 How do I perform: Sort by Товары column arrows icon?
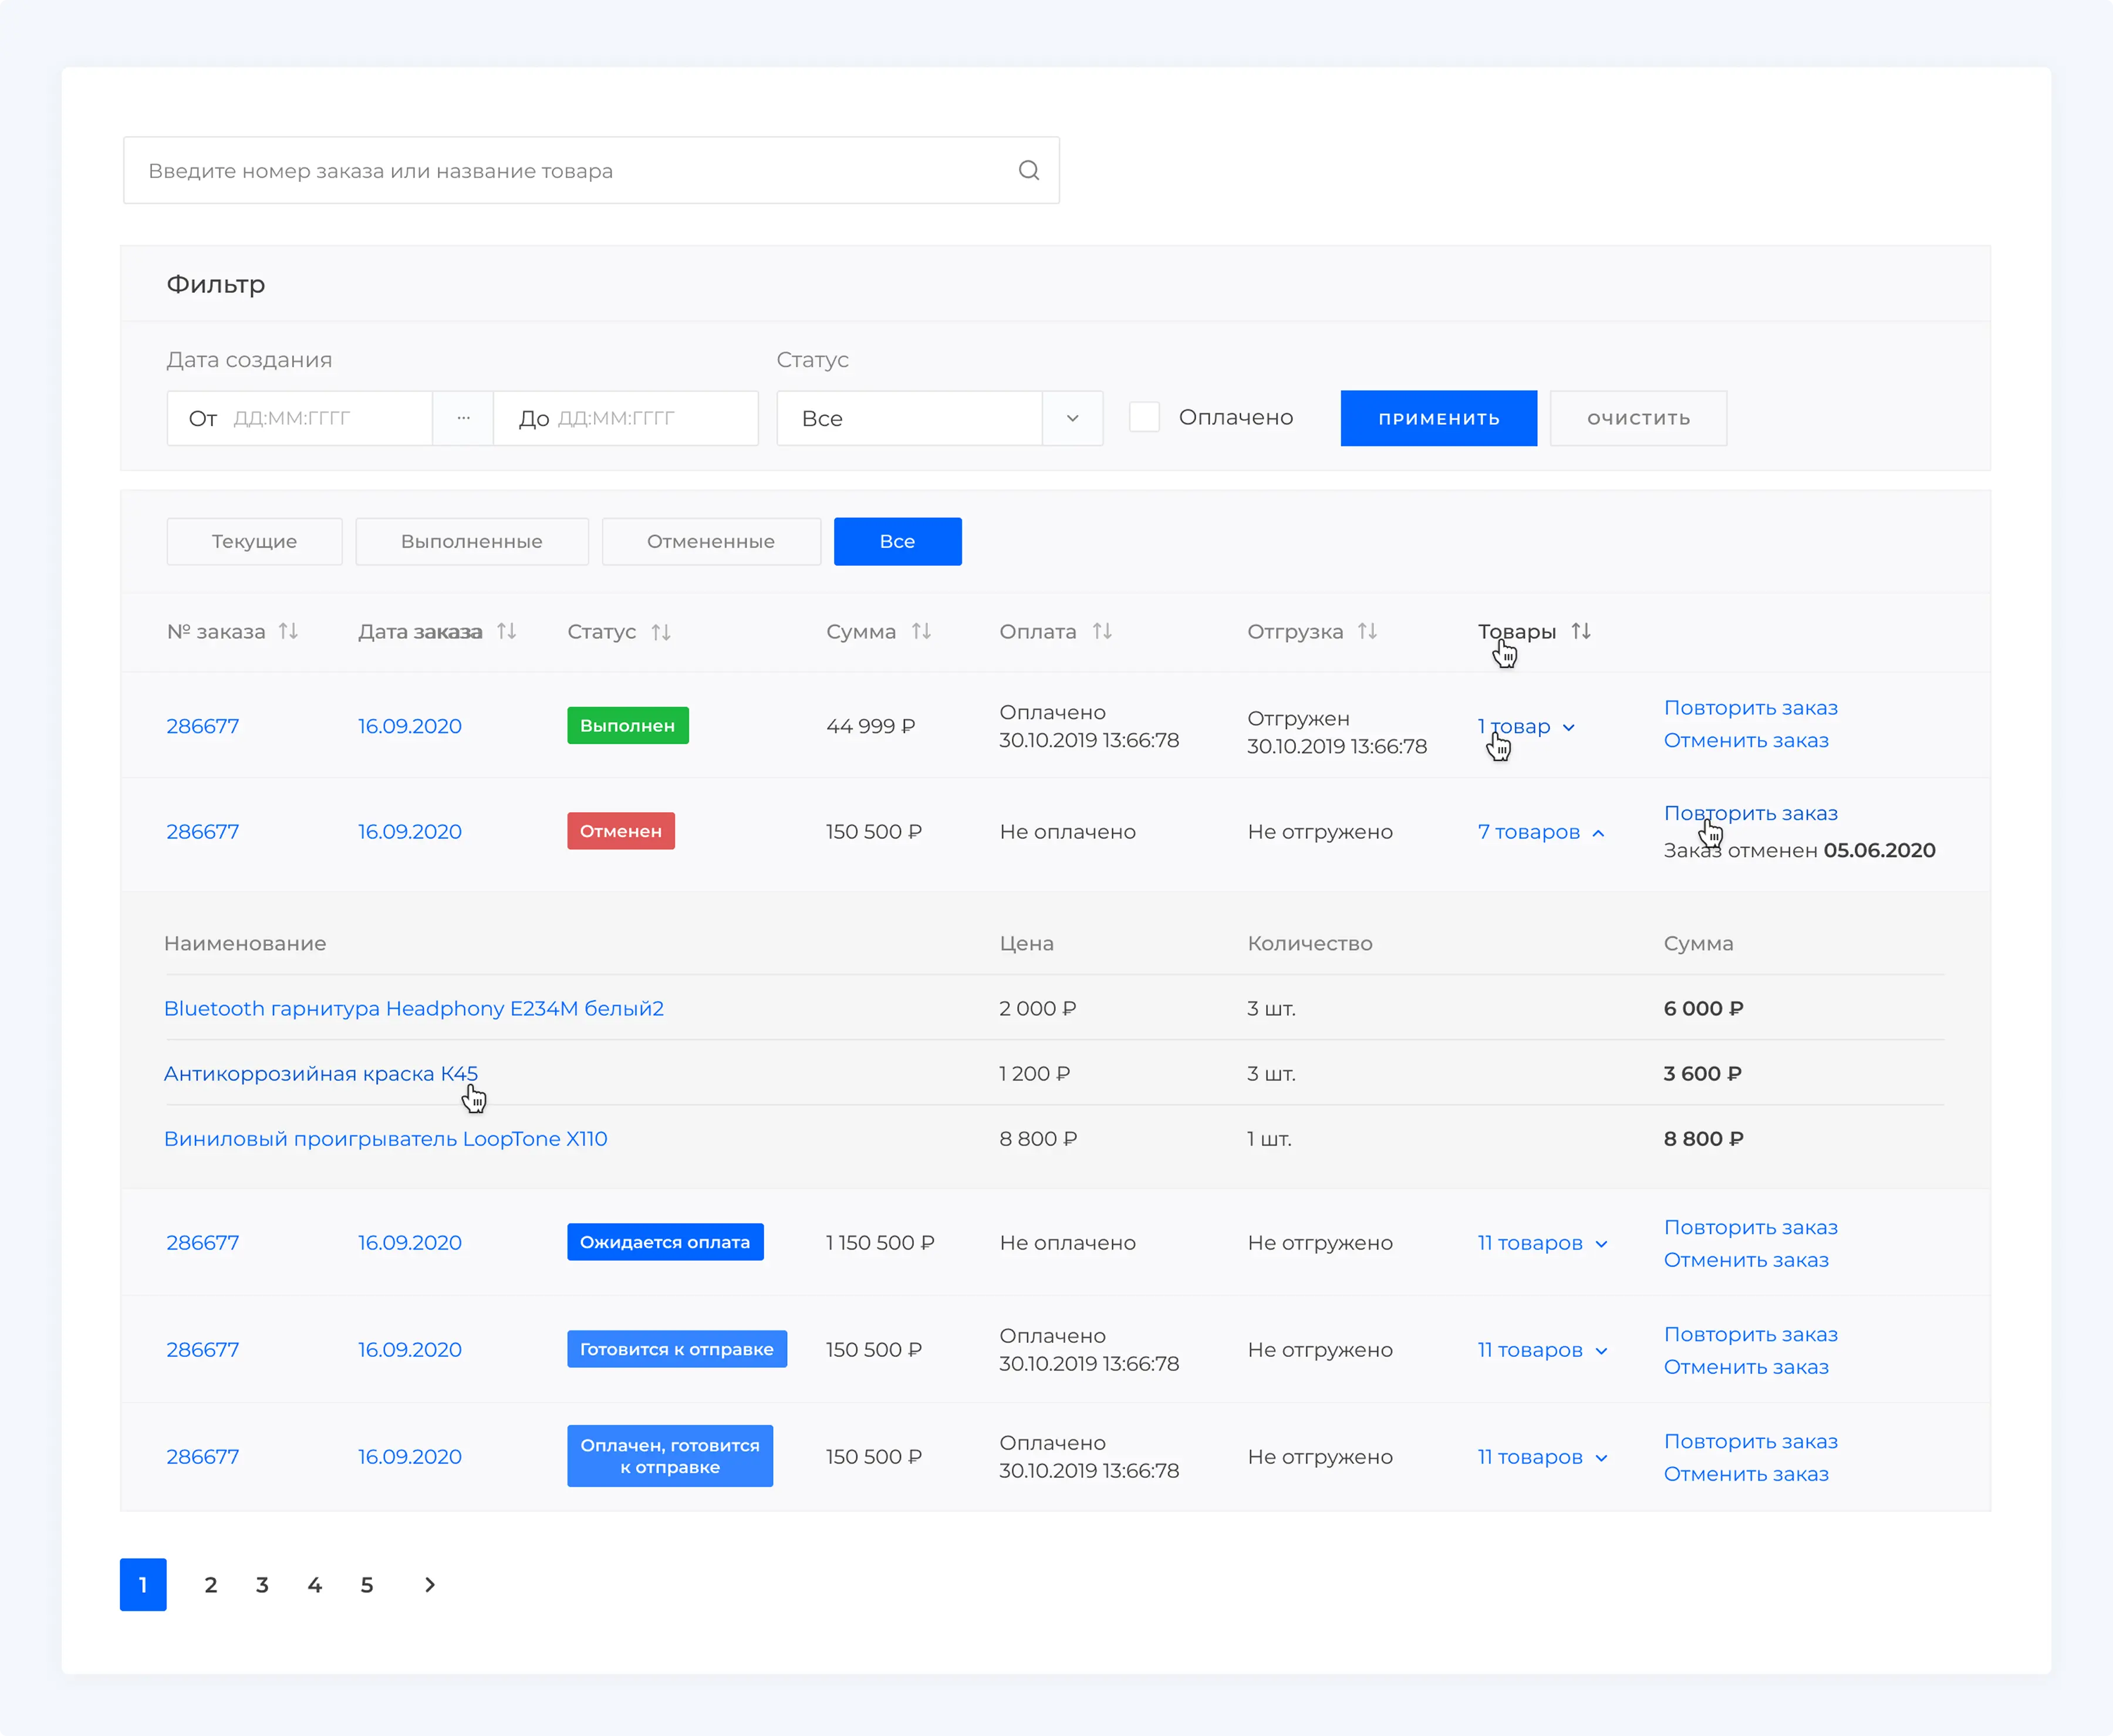(x=1580, y=631)
